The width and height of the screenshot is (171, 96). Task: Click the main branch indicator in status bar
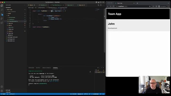[3, 94]
